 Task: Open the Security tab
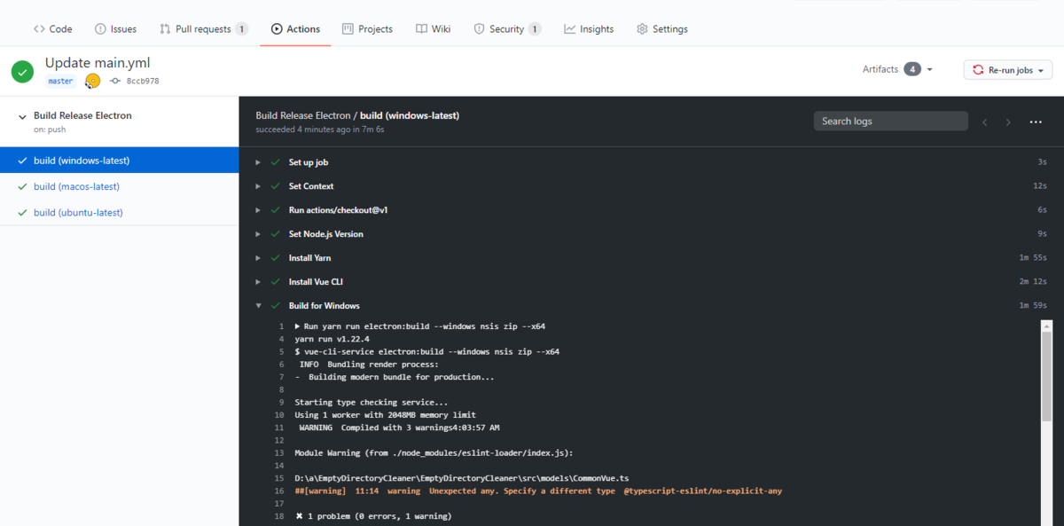click(x=507, y=29)
